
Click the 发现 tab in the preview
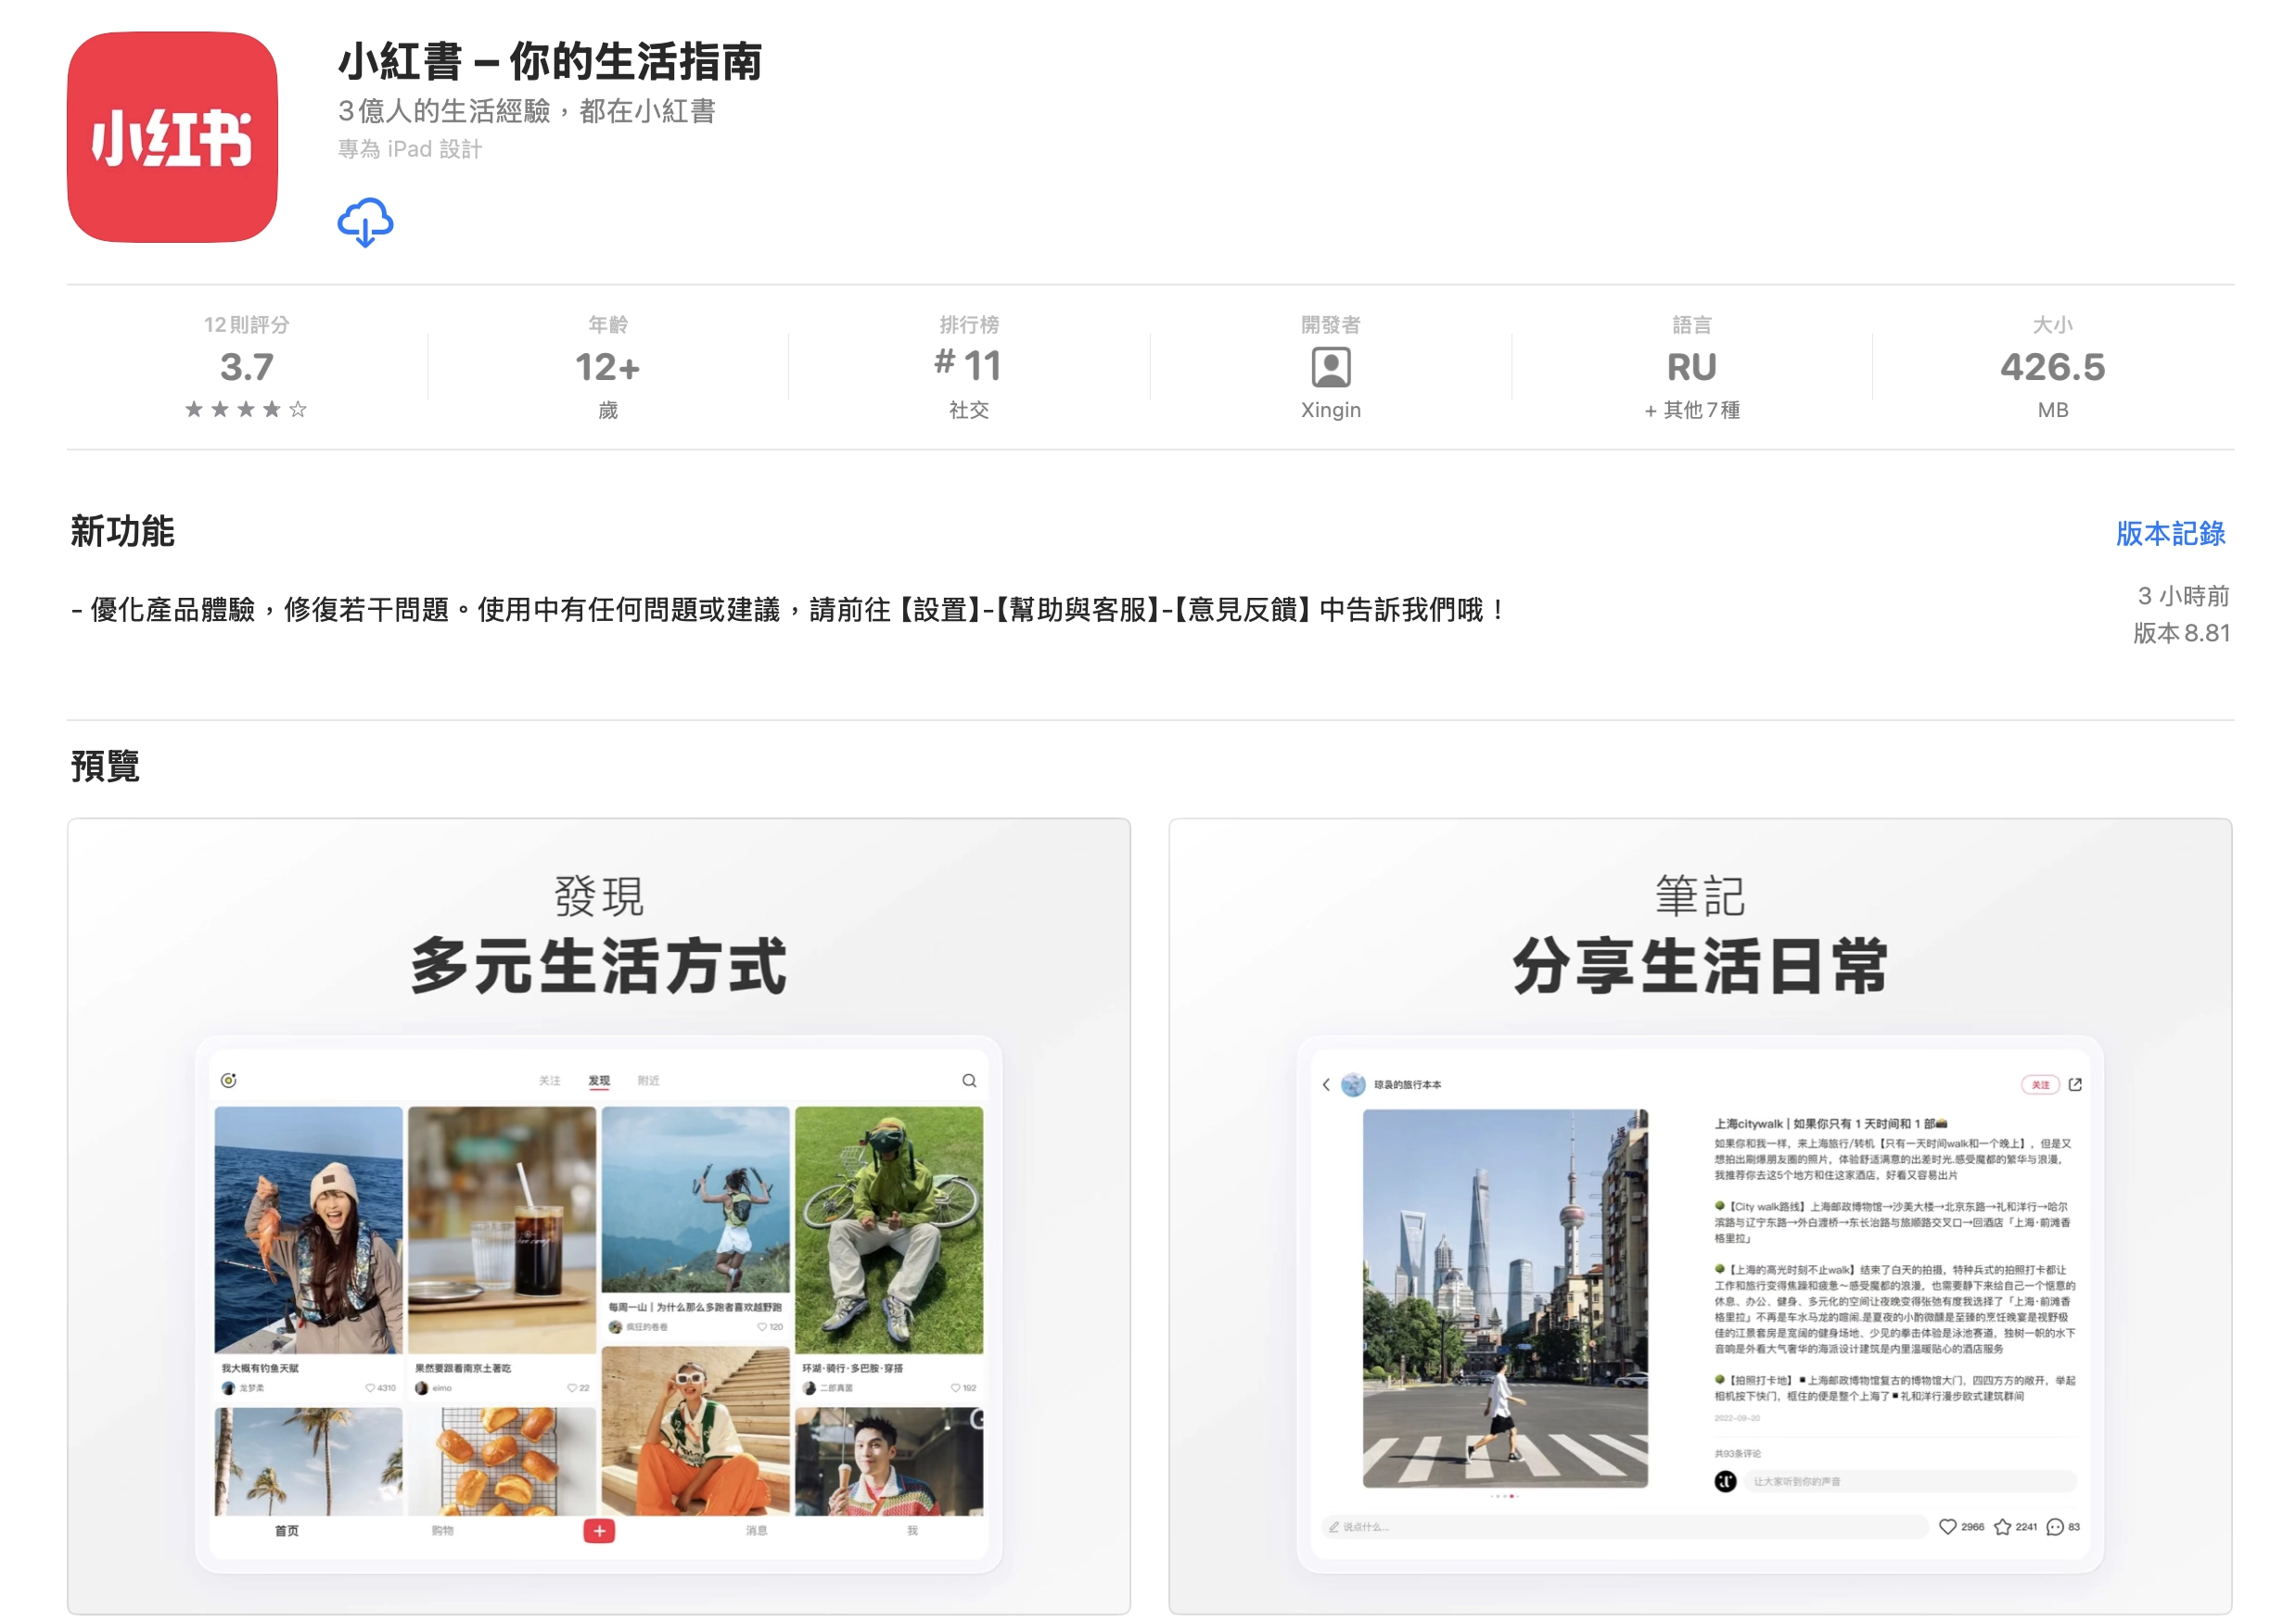tap(599, 1081)
